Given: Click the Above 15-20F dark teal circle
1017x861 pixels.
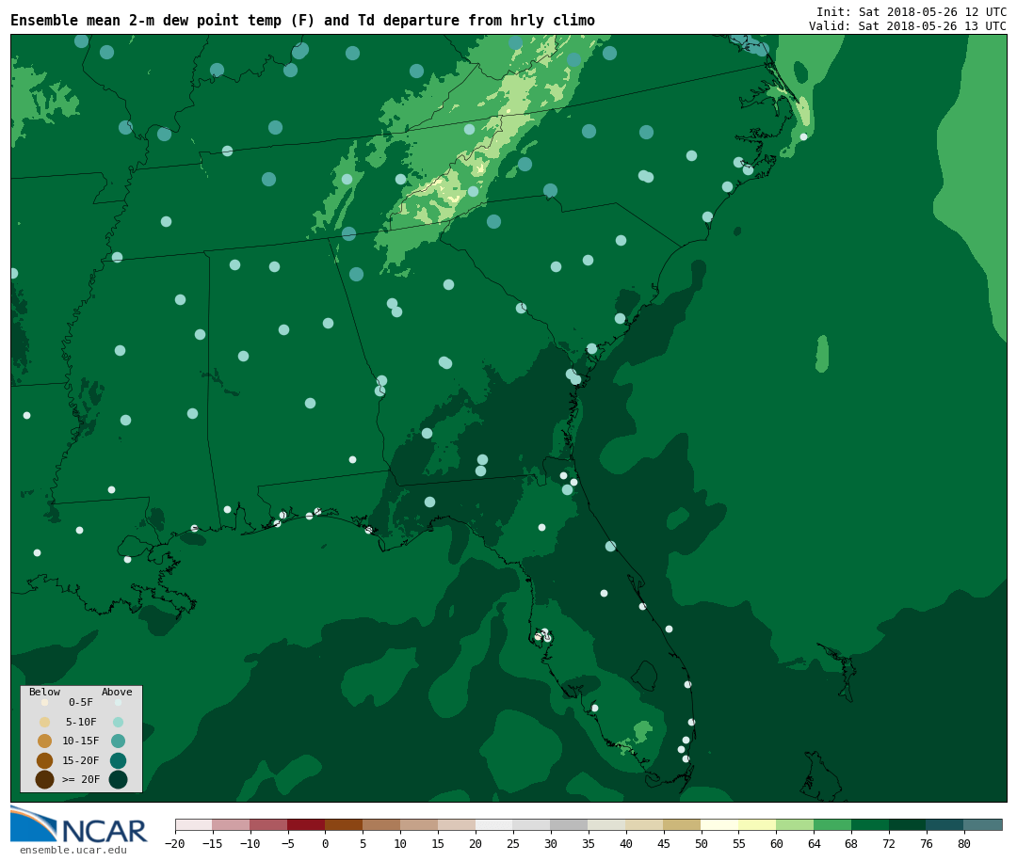Looking at the screenshot, I should 118,760.
